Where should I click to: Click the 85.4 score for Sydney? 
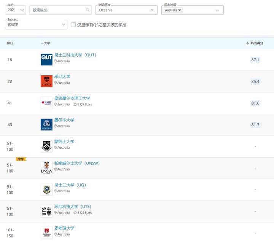point(255,81)
